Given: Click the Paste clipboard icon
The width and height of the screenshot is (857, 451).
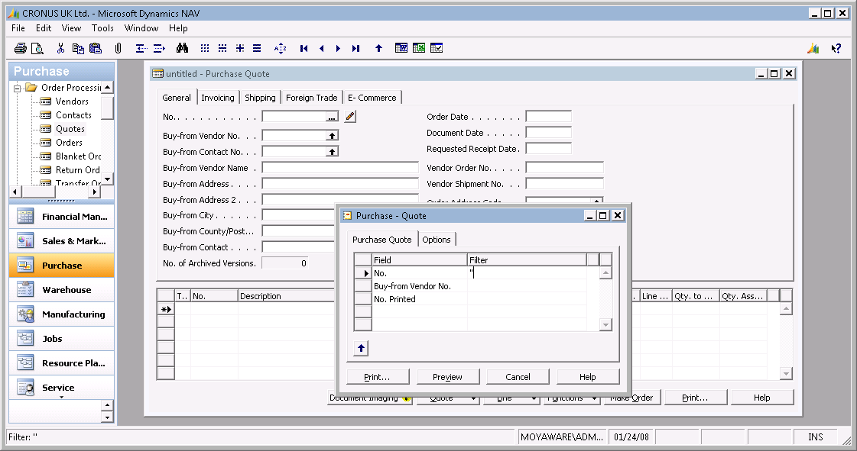Looking at the screenshot, I should click(x=96, y=49).
